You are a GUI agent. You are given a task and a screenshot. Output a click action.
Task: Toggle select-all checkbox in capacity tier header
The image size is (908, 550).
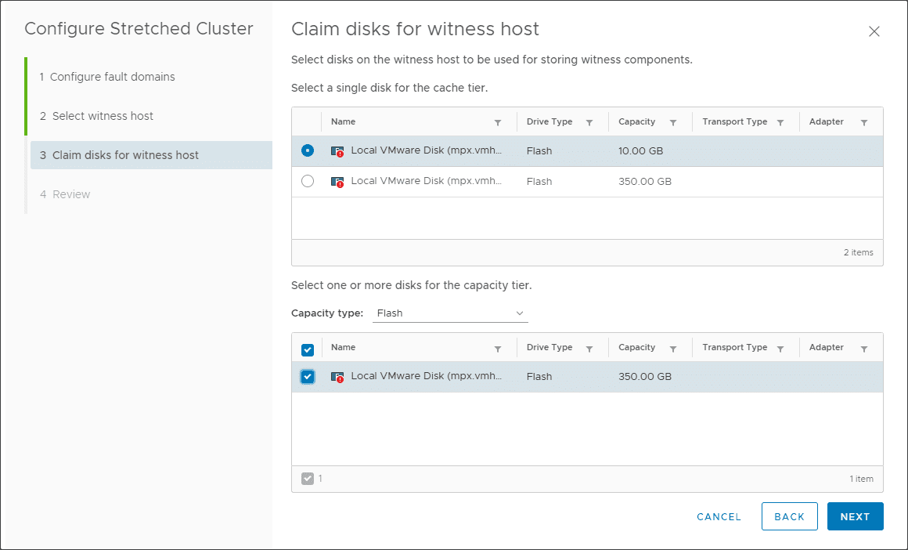[x=308, y=349]
